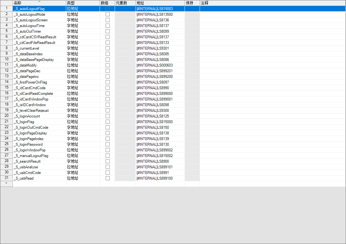Screen dimensions: 346x244
Task: Click the 保持 column header
Action: click(192, 3)
